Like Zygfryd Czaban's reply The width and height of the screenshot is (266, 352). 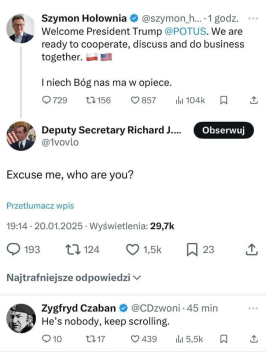(x=136, y=339)
